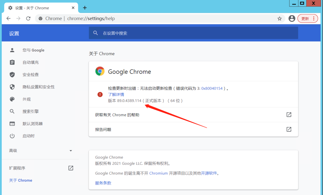The height and width of the screenshot is (195, 323).
Task: Maximize the Chrome window
Action: [x=302, y=3]
